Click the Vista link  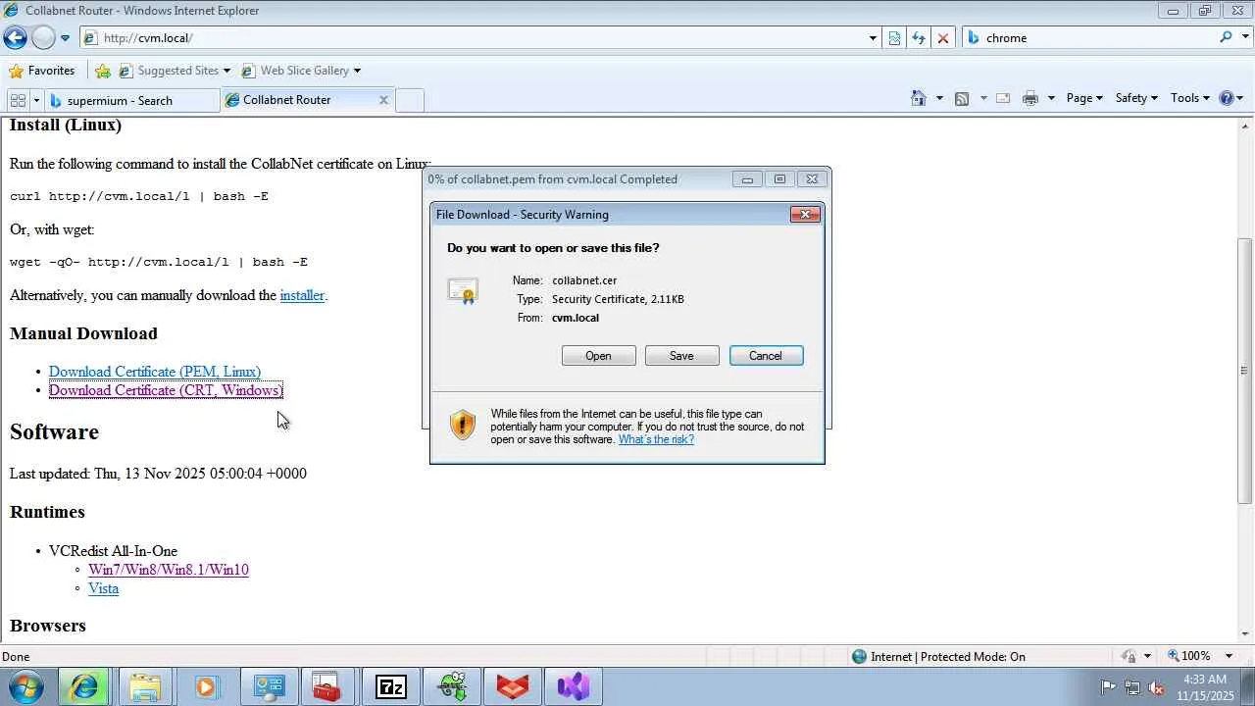(x=103, y=588)
